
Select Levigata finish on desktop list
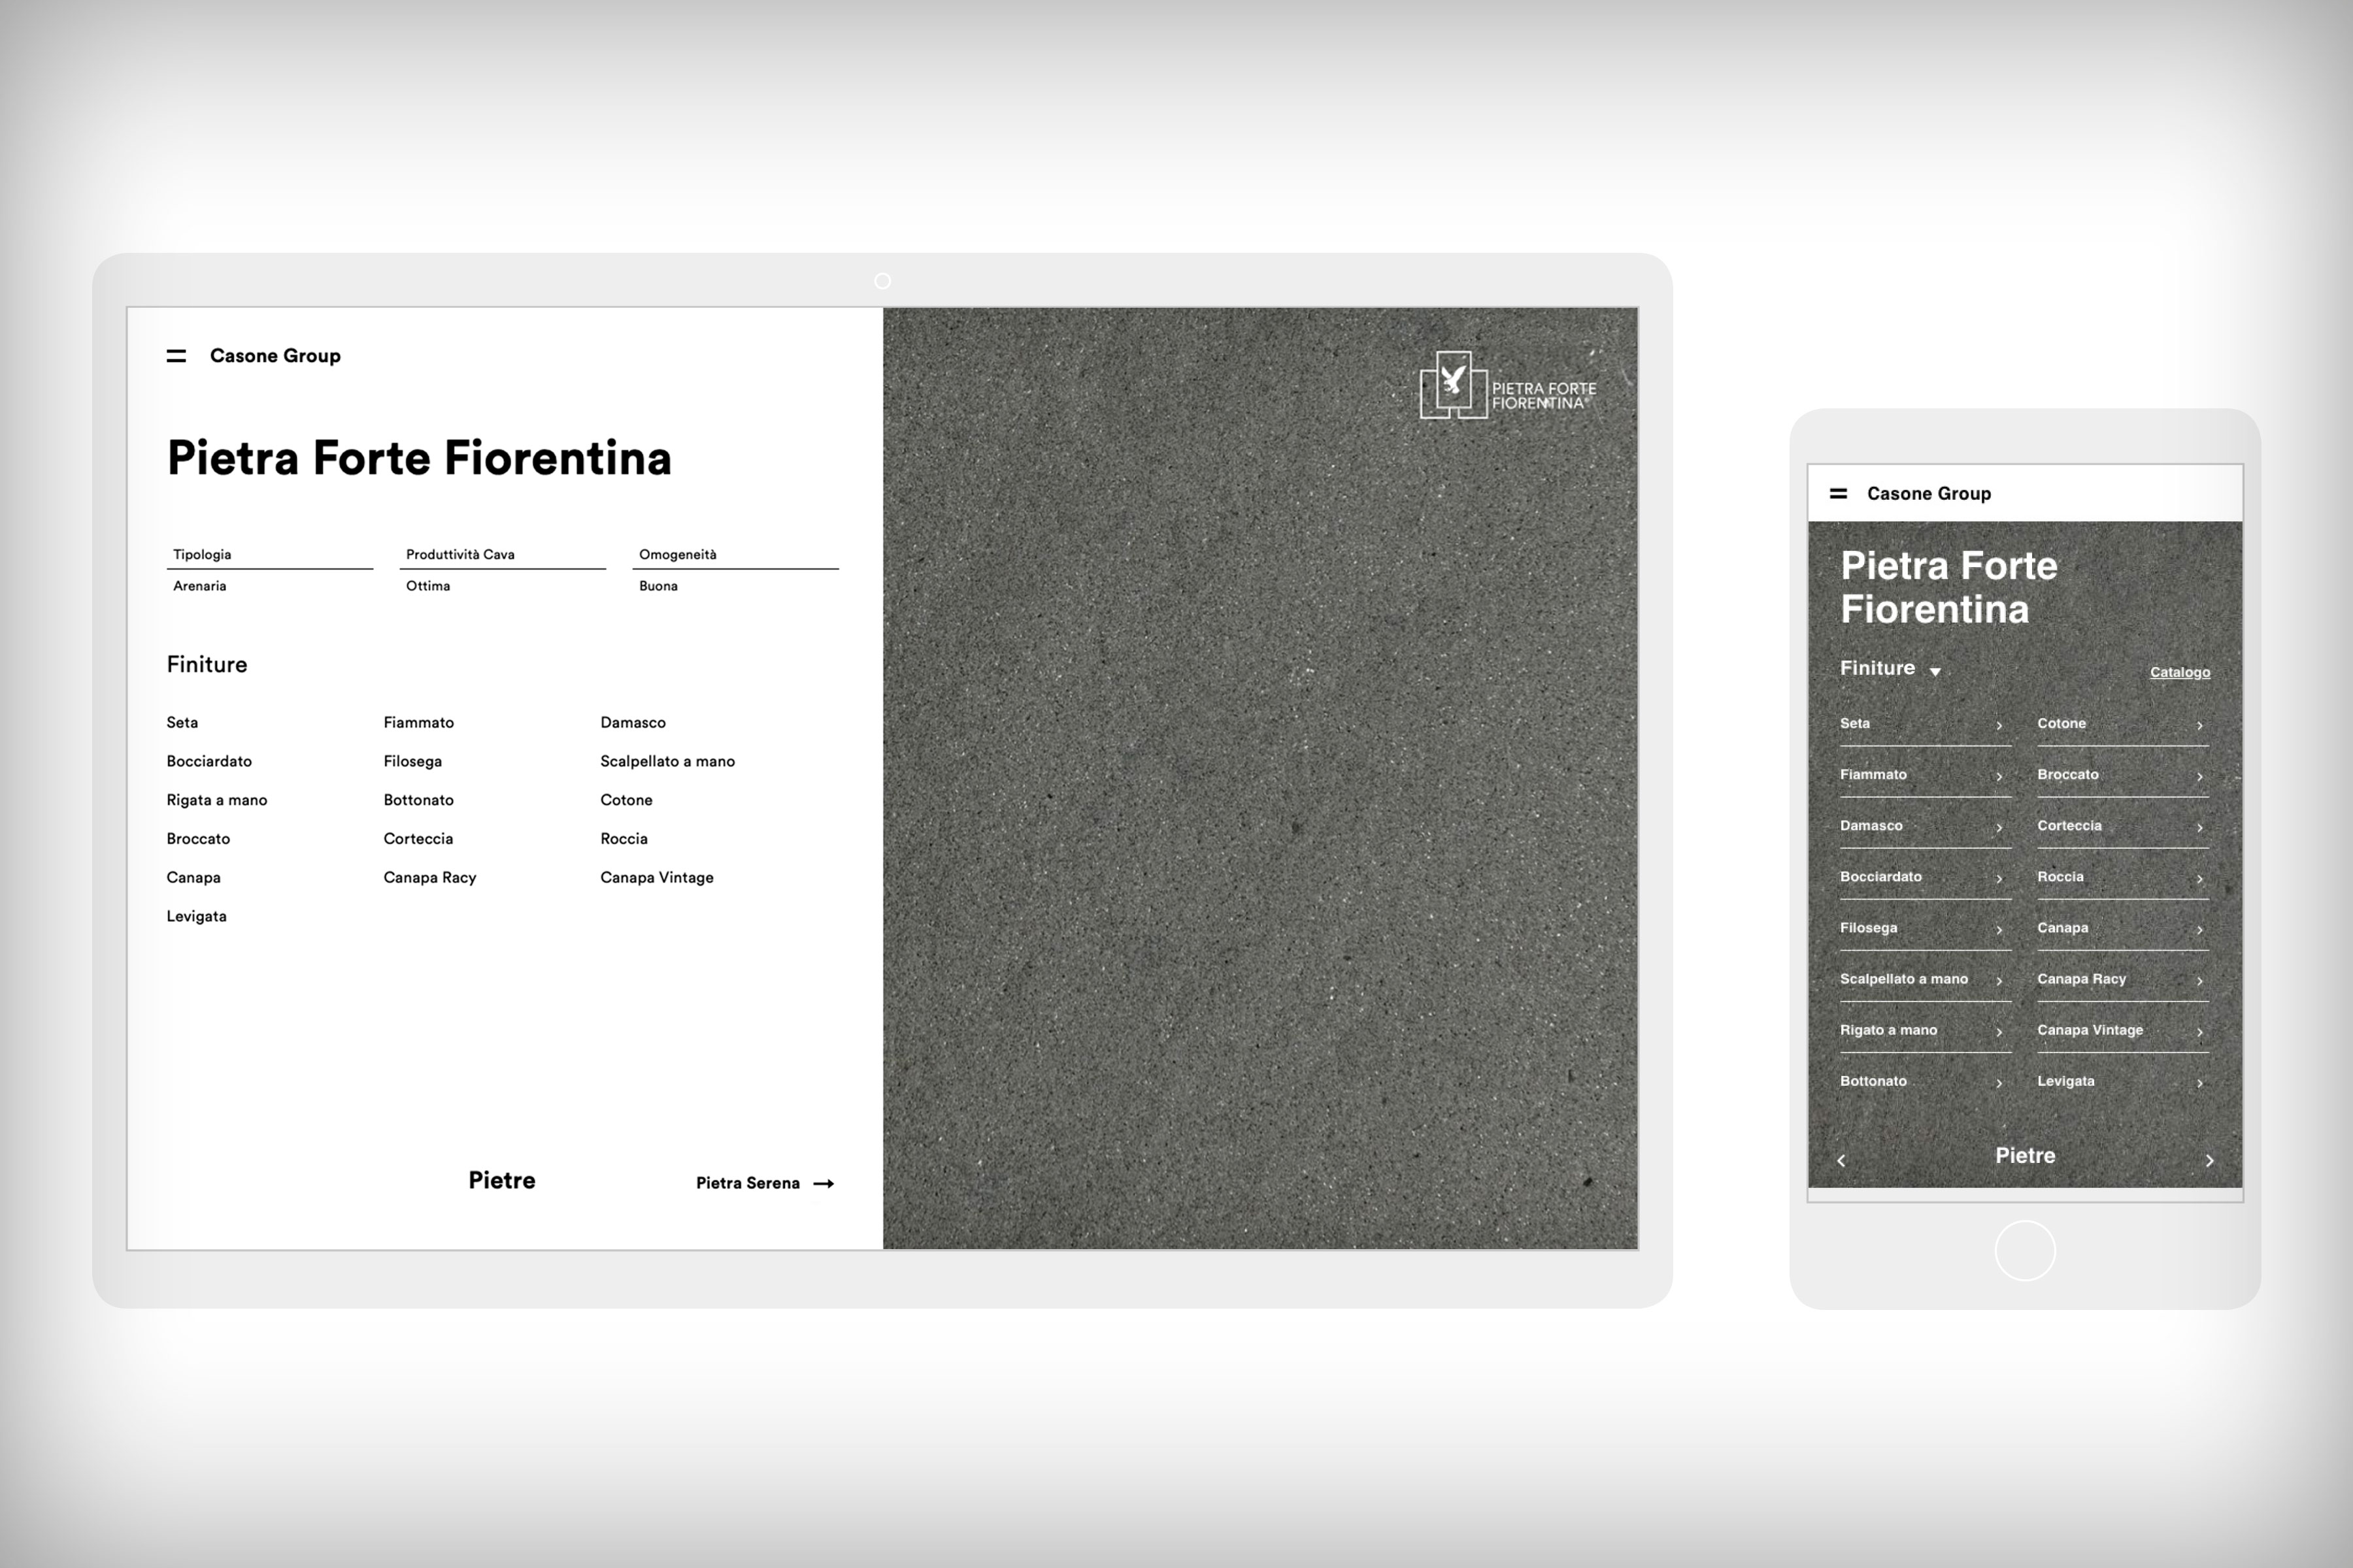click(x=196, y=917)
